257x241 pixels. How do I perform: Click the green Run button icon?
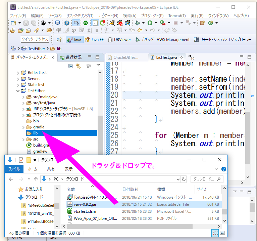pos(150,23)
